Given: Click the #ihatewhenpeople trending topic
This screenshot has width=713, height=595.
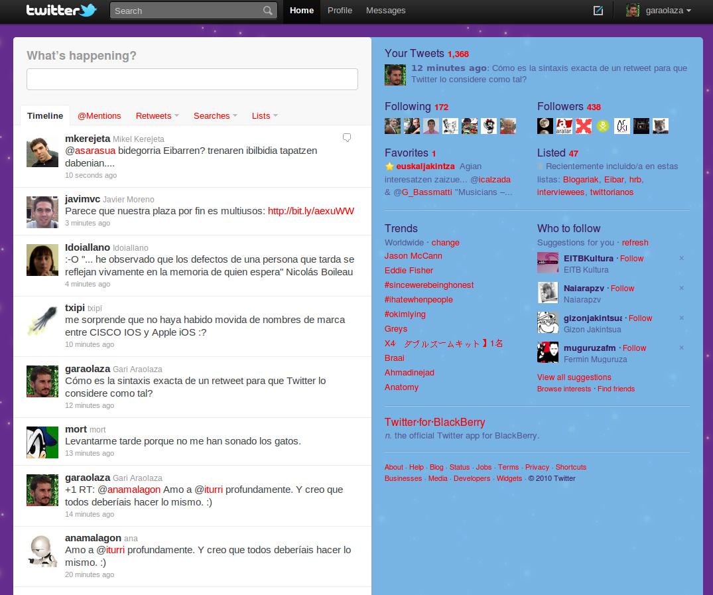Looking at the screenshot, I should click(x=419, y=300).
